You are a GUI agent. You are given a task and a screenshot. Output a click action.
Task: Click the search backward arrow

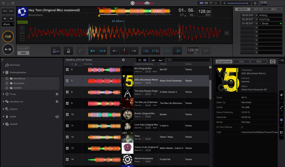(x=5, y=19)
